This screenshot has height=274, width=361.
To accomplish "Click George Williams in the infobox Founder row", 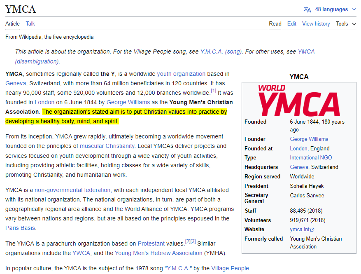I will pyautogui.click(x=309, y=139).
